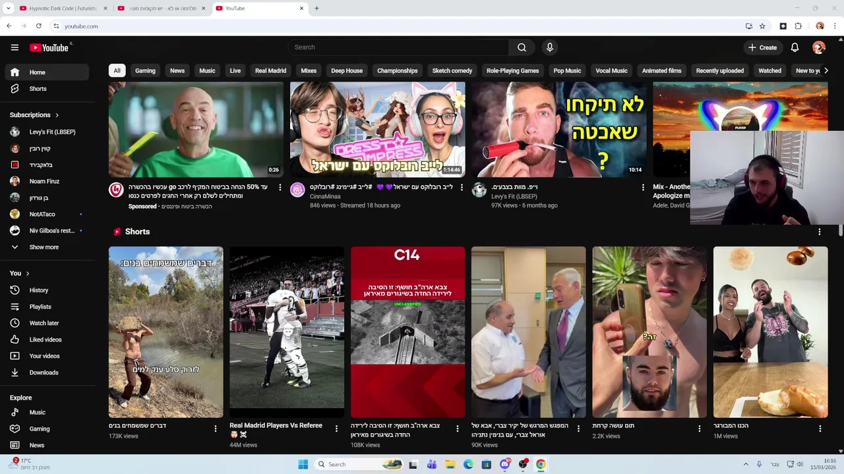Go to Home in sidebar

point(46,72)
